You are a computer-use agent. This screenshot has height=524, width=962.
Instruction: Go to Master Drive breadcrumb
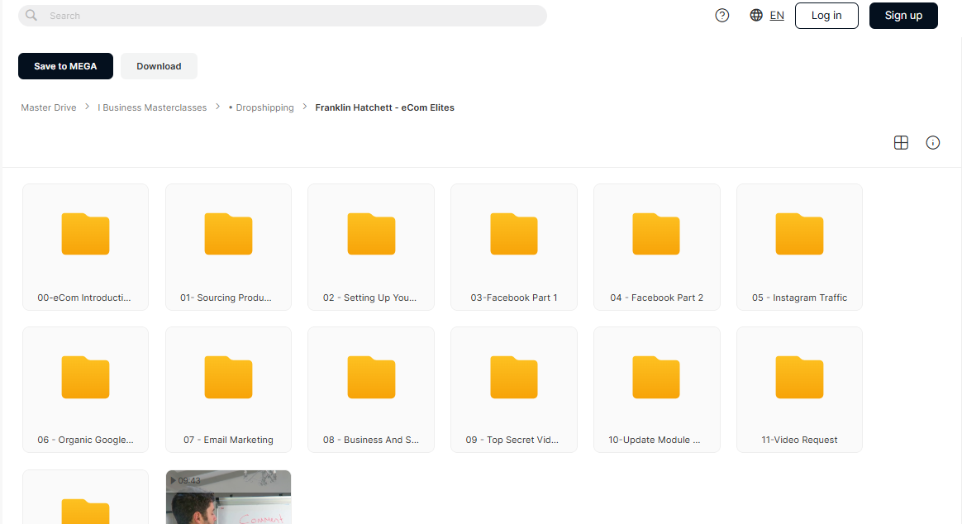click(49, 107)
